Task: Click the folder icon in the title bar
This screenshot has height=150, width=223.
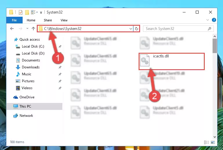Action: click(11, 12)
